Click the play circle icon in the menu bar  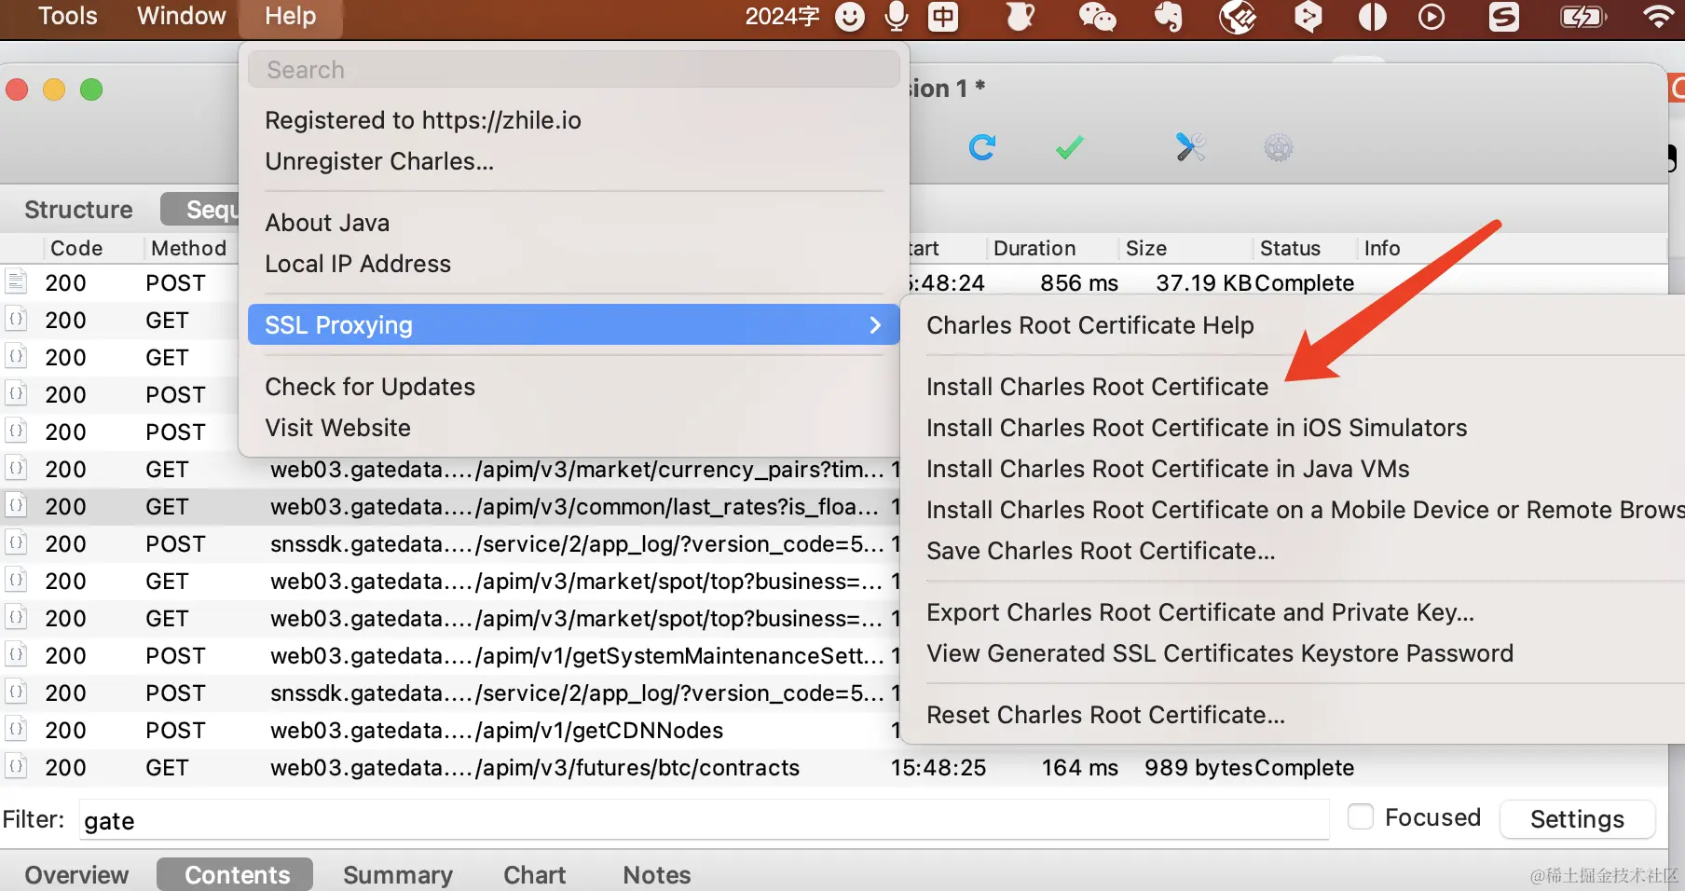coord(1432,16)
